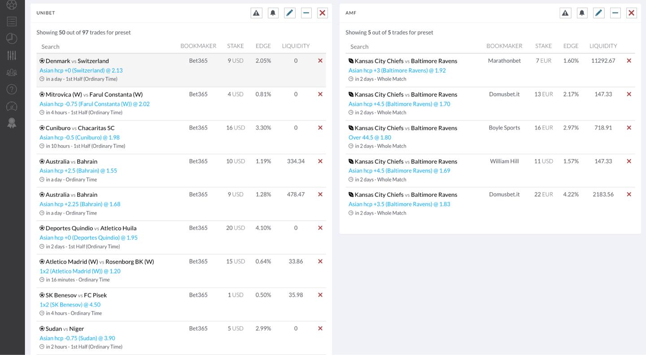This screenshot has width=646, height=355.
Task: Toggle the bell notifications for AMF preset
Action: pos(582,13)
